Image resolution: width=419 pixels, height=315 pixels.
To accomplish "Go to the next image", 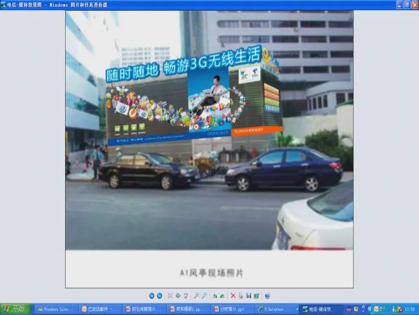I will (159, 296).
